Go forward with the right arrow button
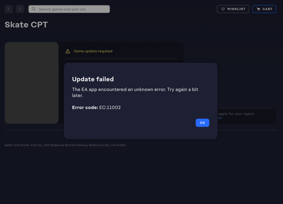This screenshot has height=204, width=283. [20, 9]
